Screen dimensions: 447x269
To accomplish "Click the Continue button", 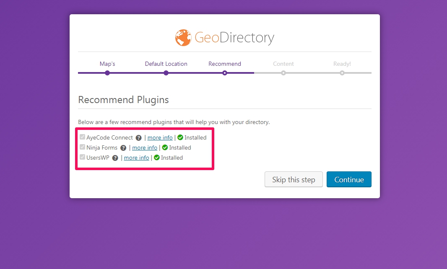I will click(349, 179).
